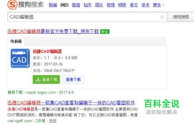Open the 快照 cached page link
The width and height of the screenshot is (194, 125).
pyautogui.click(x=53, y=121)
